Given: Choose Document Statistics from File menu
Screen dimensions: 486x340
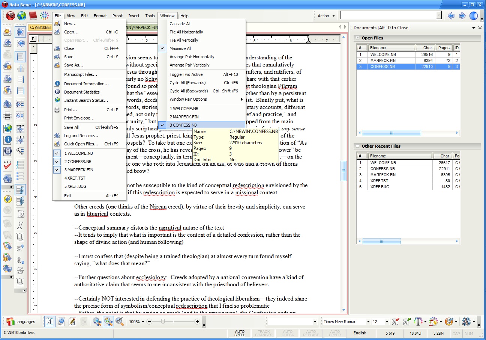Looking at the screenshot, I should (89, 92).
